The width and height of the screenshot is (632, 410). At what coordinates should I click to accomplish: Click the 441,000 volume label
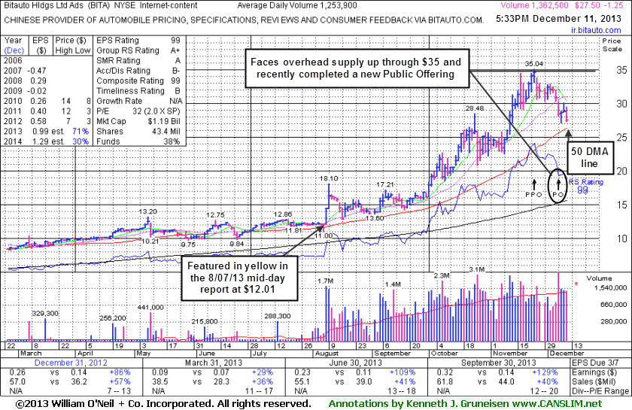150,307
